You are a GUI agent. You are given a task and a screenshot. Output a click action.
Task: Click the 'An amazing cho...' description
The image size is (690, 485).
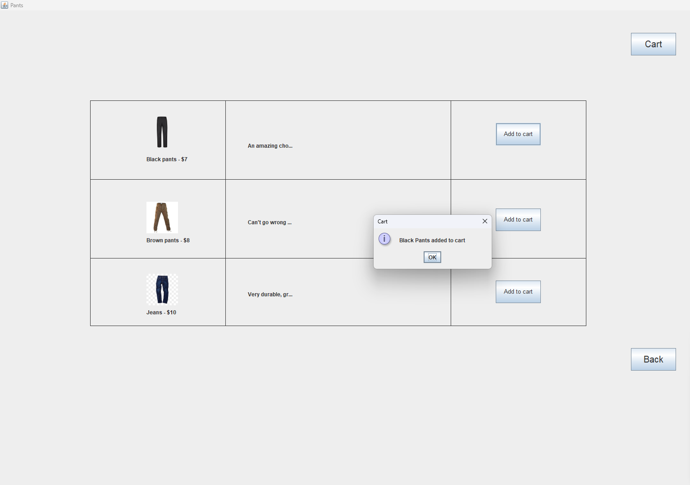(270, 146)
